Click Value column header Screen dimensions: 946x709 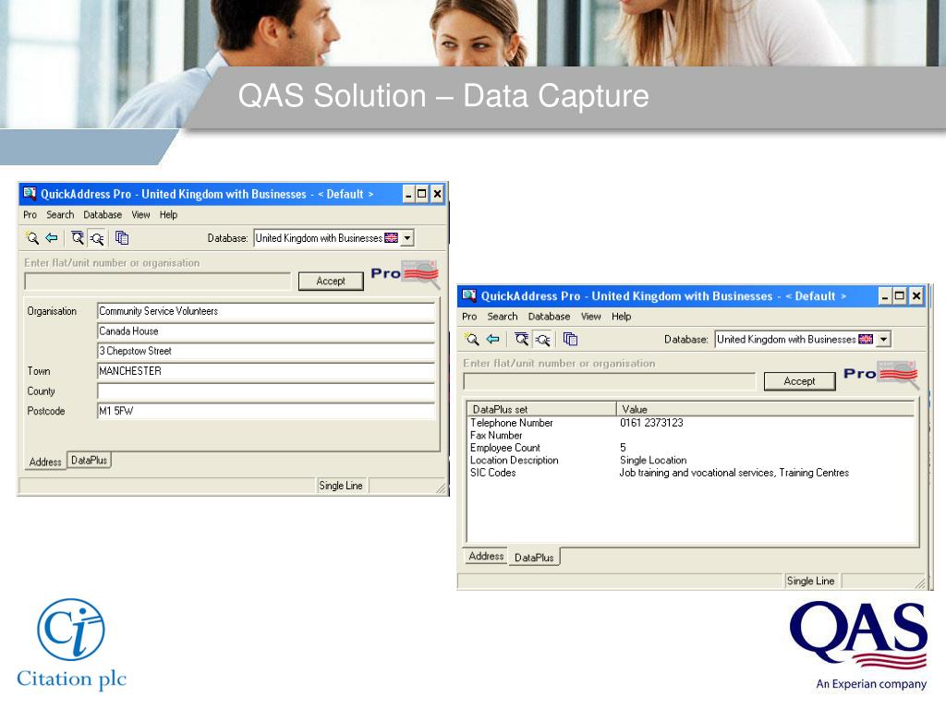[765, 409]
